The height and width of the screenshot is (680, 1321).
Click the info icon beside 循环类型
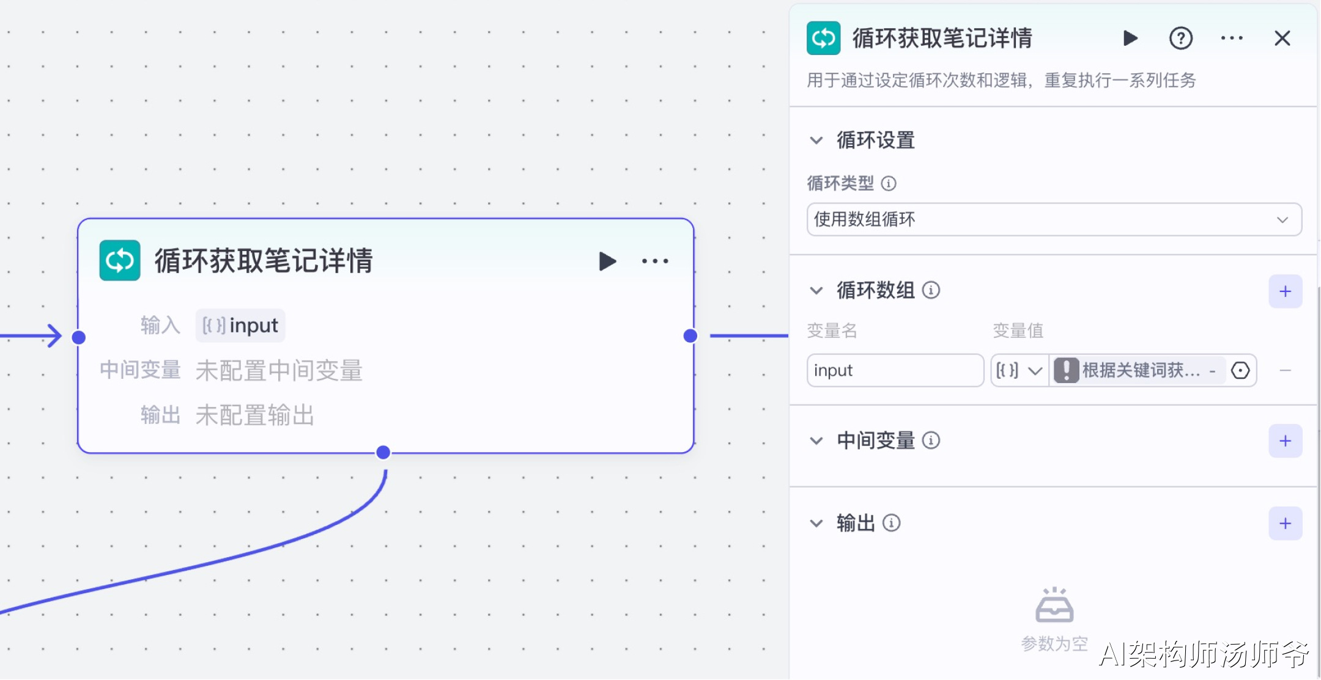pos(889,183)
